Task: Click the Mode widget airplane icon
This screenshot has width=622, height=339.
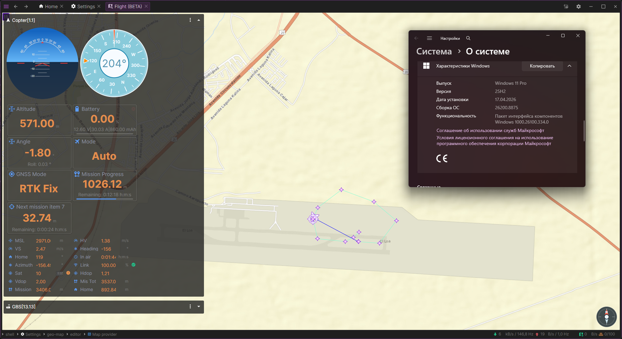Action: tap(77, 141)
